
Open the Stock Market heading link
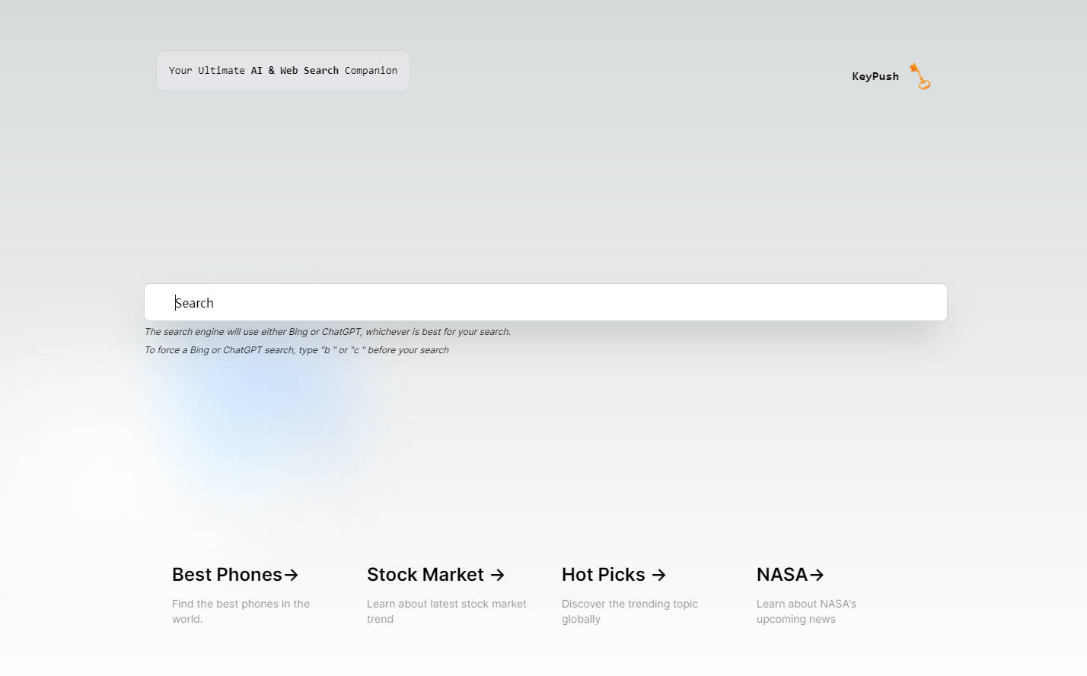click(x=425, y=575)
